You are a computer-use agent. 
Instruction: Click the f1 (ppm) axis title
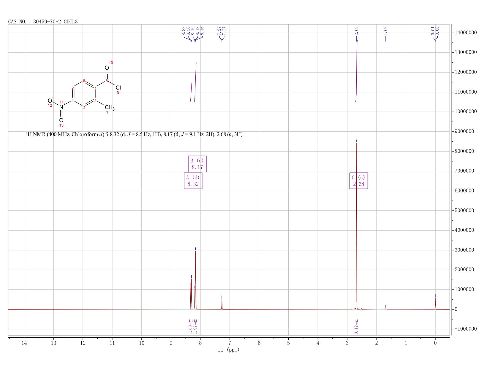(x=229, y=350)
